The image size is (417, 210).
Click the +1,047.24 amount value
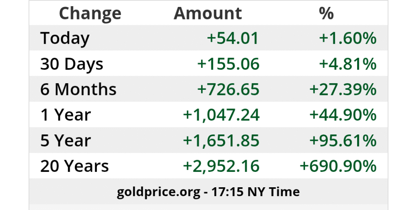(x=221, y=115)
